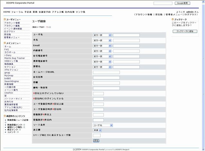Submit the user search form
Image resolution: width=205 pixels, height=151 pixels.
coord(96,141)
